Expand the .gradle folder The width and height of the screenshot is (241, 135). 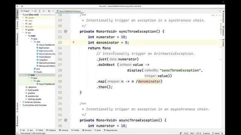[23, 18]
